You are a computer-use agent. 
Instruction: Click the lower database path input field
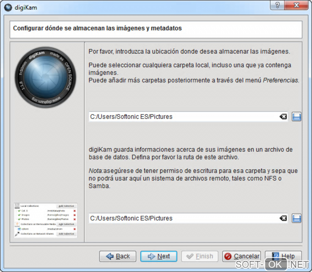click(x=188, y=218)
